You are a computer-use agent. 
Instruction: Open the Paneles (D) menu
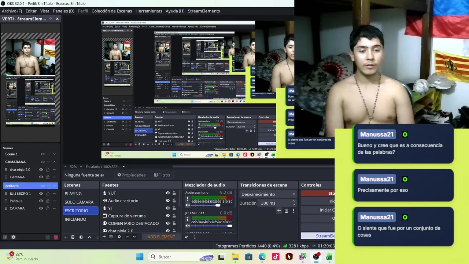[x=63, y=11]
